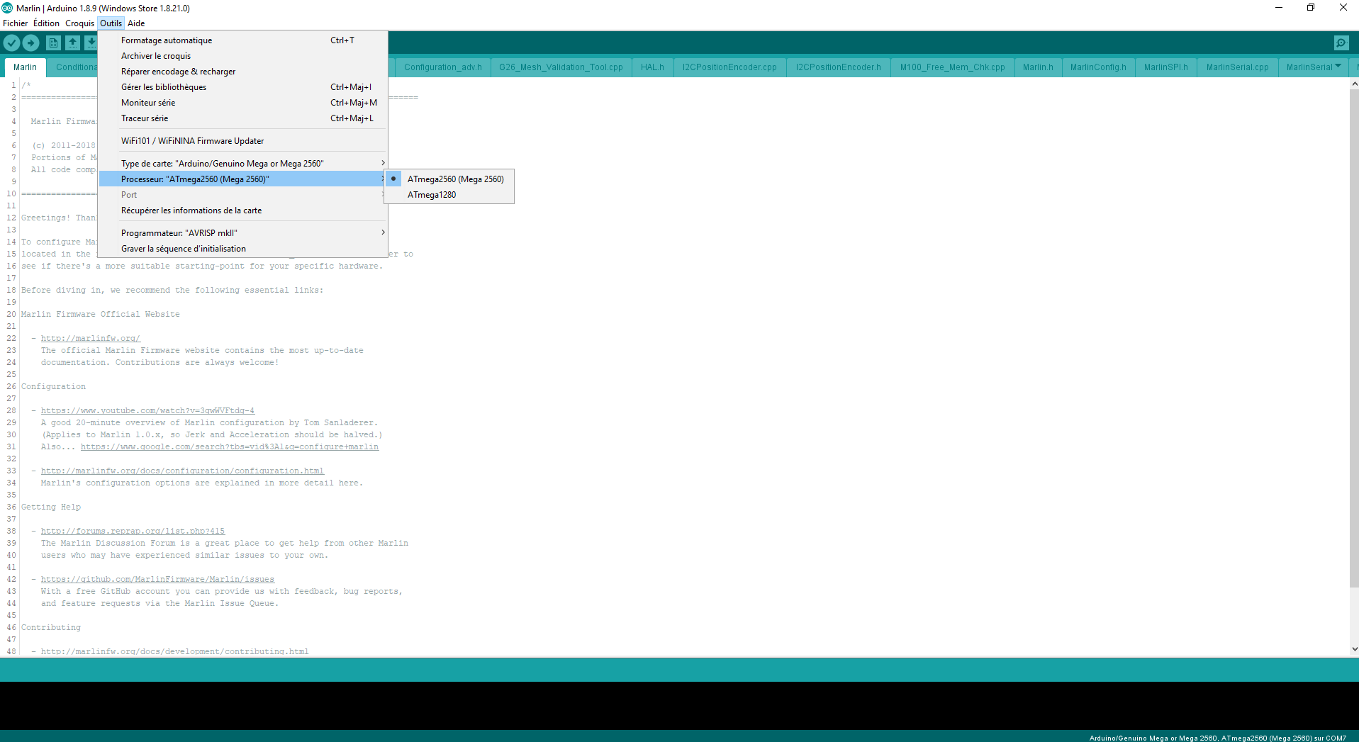Click the forums.reprap.org link
1359x742 pixels.
pyautogui.click(x=133, y=532)
